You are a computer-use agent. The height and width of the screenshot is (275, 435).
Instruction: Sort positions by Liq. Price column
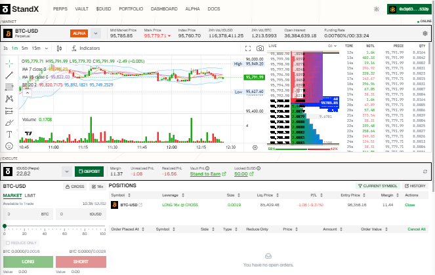(268, 195)
